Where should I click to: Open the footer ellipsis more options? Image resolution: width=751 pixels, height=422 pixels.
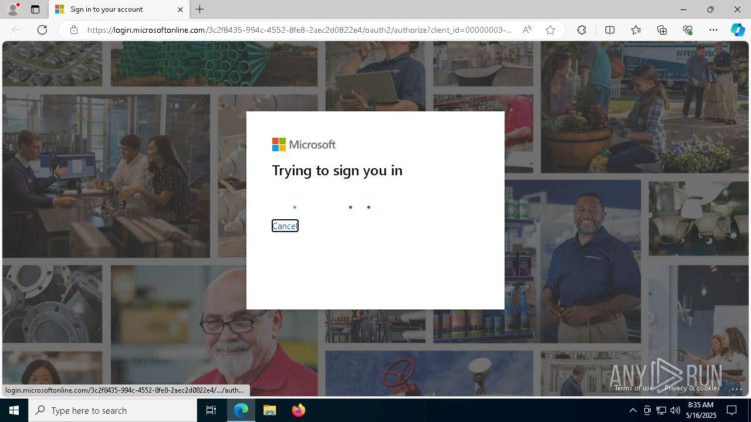(737, 389)
